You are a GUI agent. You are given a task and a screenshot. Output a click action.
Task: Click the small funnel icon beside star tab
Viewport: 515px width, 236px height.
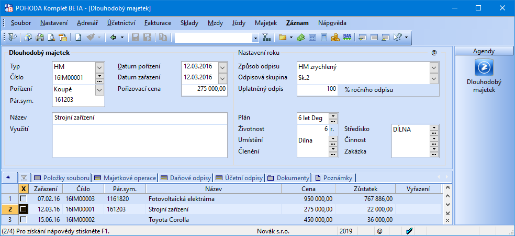click(24, 178)
